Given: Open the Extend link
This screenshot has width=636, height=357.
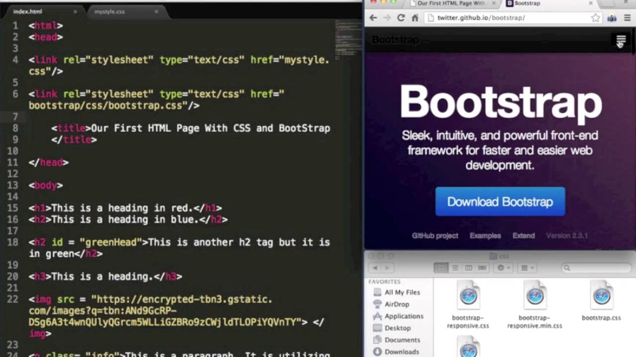Looking at the screenshot, I should 524,236.
